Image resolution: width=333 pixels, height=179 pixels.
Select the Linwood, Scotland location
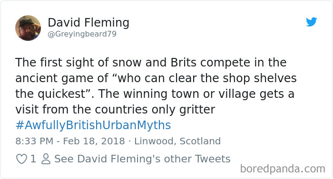tap(177, 141)
